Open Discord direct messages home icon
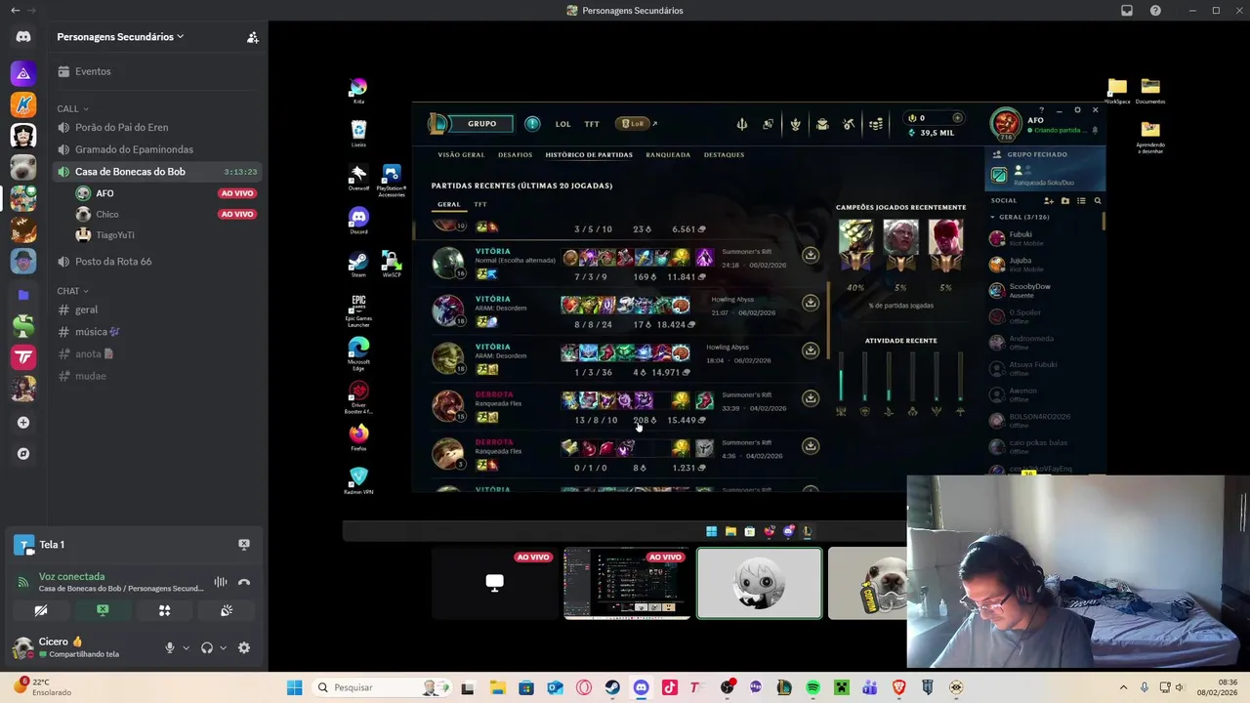 click(23, 37)
